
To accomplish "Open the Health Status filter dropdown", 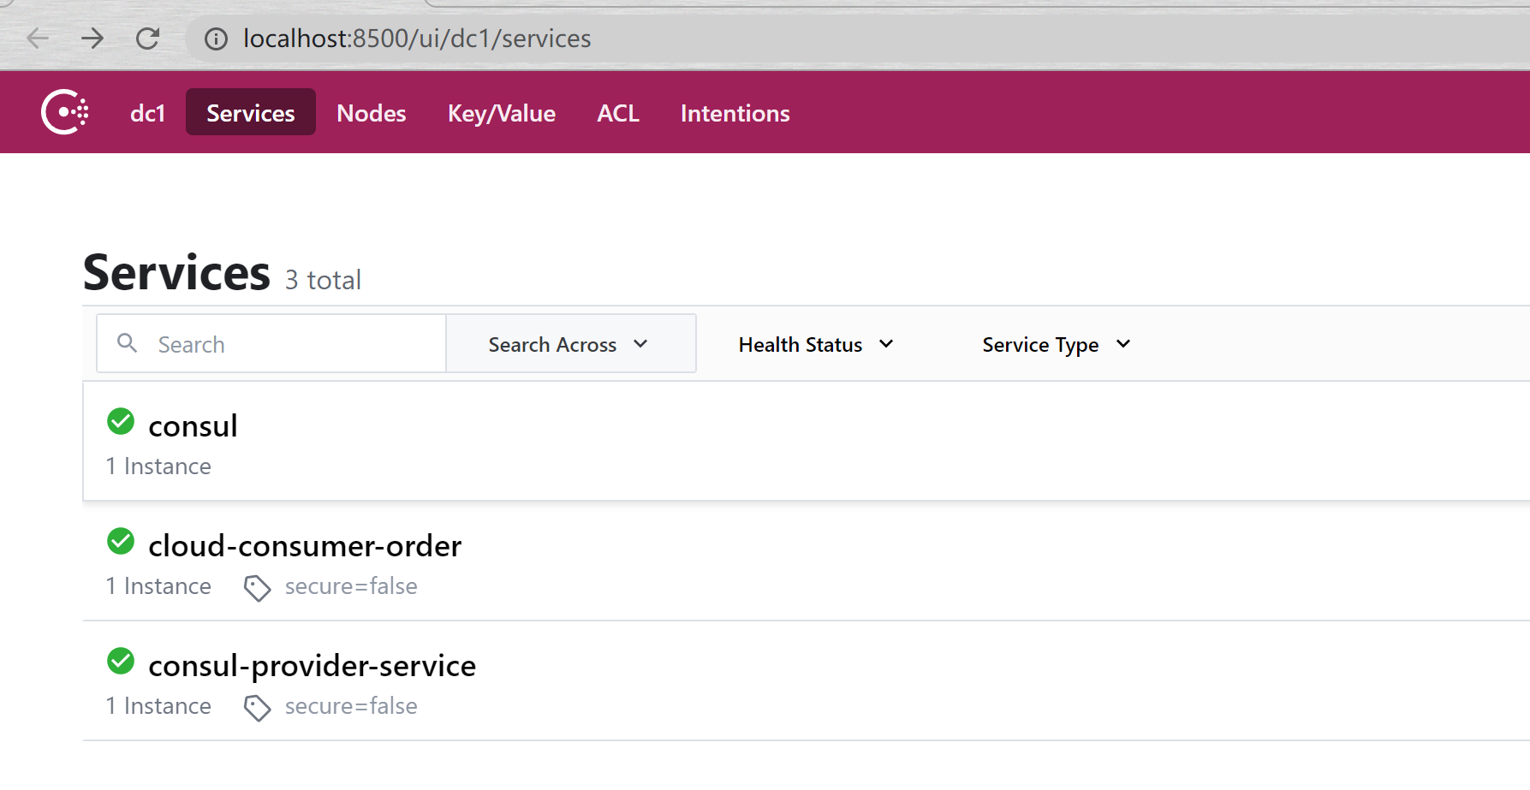I will click(x=816, y=344).
